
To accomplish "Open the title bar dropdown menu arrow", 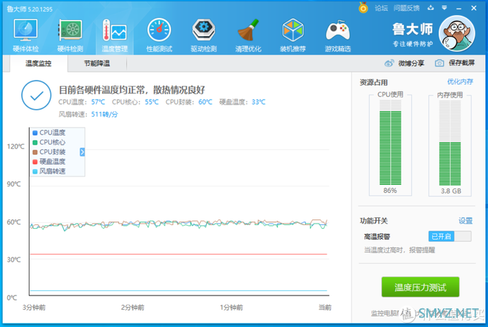I will pos(444,8).
